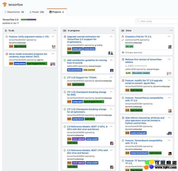Click comp:autograph label

point(138,133)
